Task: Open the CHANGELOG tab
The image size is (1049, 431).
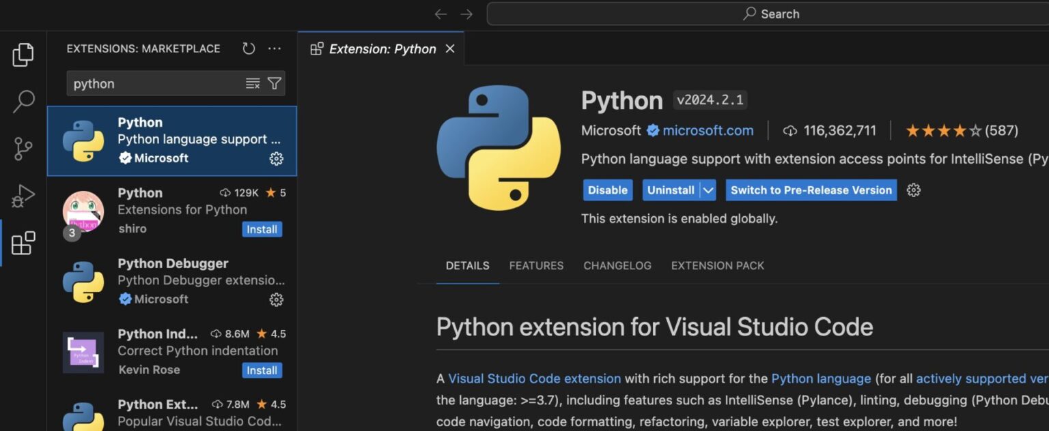Action: (617, 265)
